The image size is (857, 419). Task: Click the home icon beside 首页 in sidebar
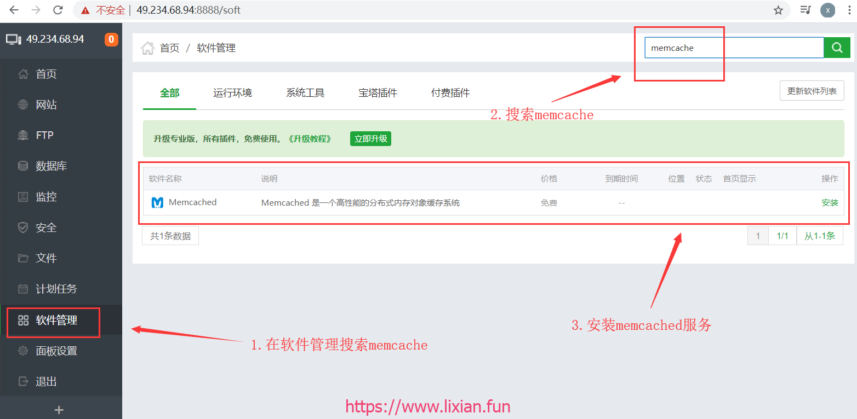pyautogui.click(x=23, y=74)
